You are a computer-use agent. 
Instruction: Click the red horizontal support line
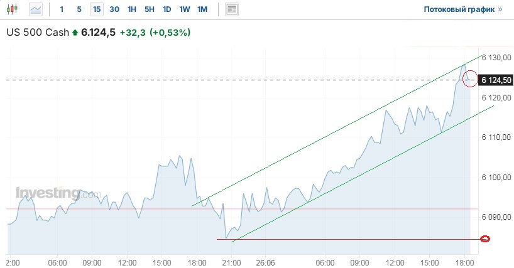coord(346,239)
